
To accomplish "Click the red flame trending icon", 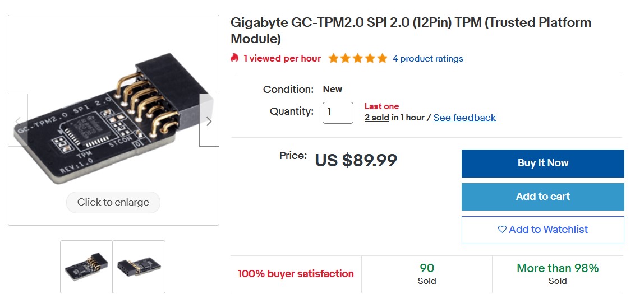I will 234,58.
